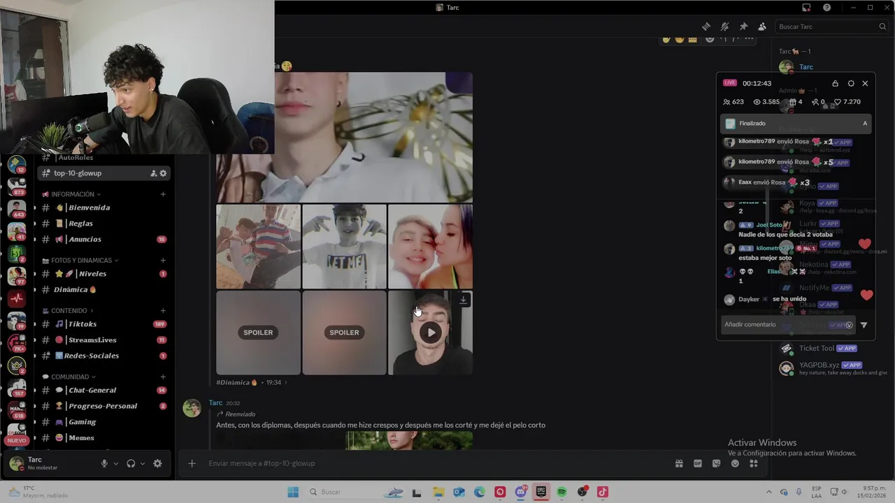Open edit channel gear on top-10-glowup

163,173
